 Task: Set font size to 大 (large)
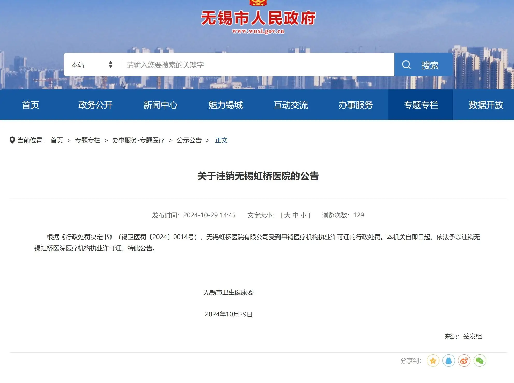287,215
